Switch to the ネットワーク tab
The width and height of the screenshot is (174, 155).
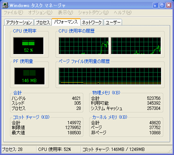(x=92, y=22)
